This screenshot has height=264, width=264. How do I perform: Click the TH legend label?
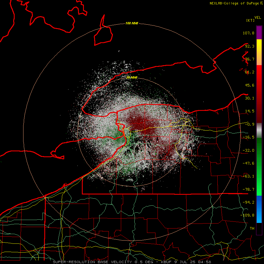[x=252, y=229]
